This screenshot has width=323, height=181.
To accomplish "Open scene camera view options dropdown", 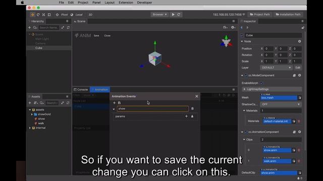I will point(225,27).
